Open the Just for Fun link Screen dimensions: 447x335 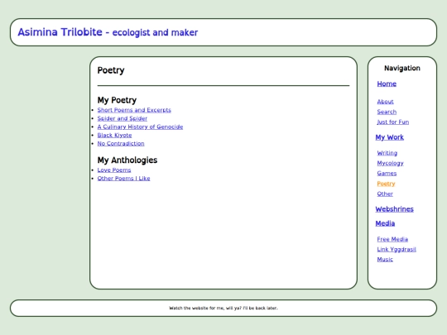click(x=393, y=122)
